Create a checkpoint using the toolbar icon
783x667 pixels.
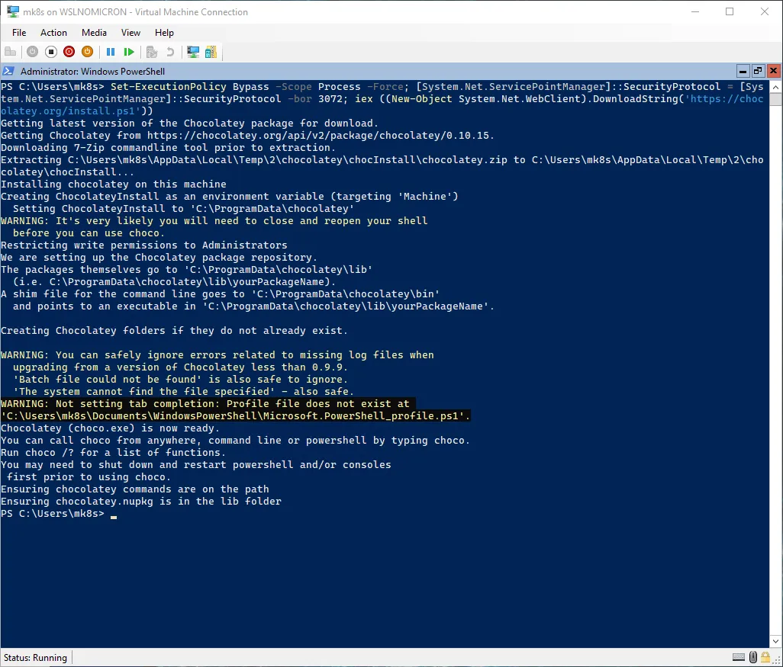152,52
